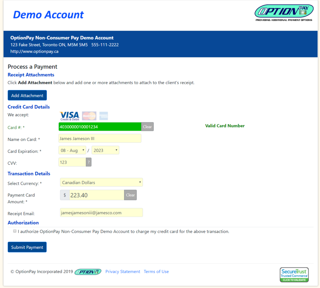This screenshot has height=288, width=320.
Task: Open the Terms of Use link
Action: pyautogui.click(x=156, y=272)
